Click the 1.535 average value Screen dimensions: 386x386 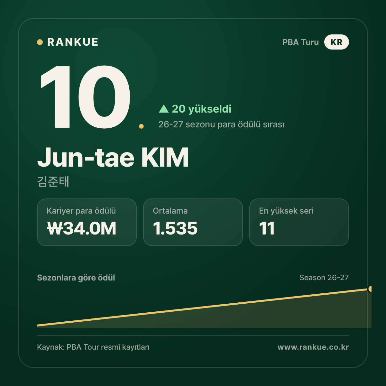(x=175, y=228)
